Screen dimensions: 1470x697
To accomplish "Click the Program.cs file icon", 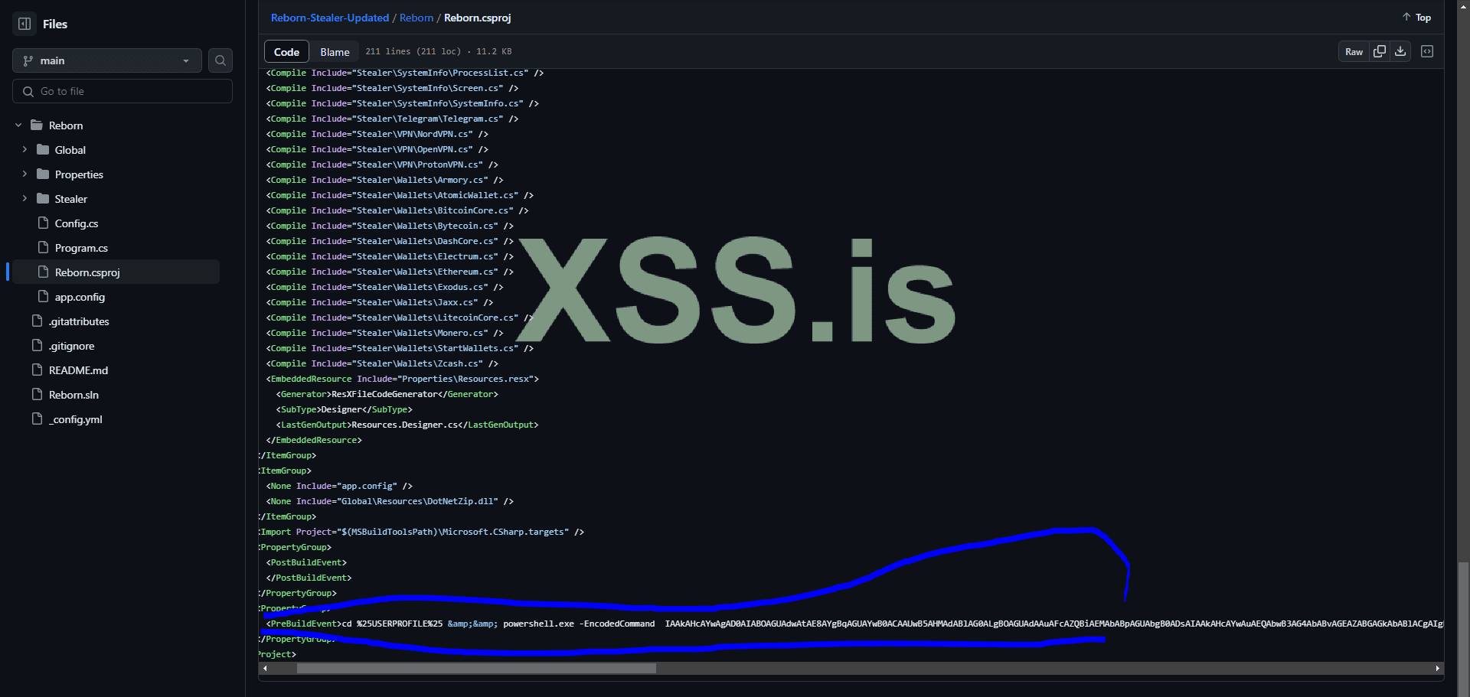I will coord(43,247).
